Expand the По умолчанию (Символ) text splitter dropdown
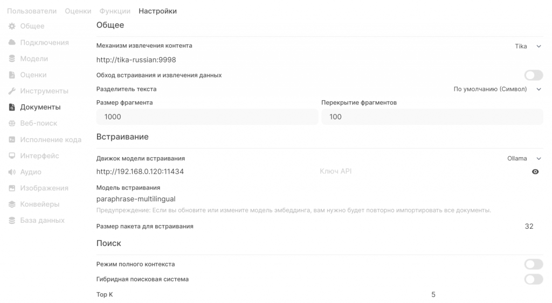Image resolution: width=552 pixels, height=303 pixels. [497, 89]
